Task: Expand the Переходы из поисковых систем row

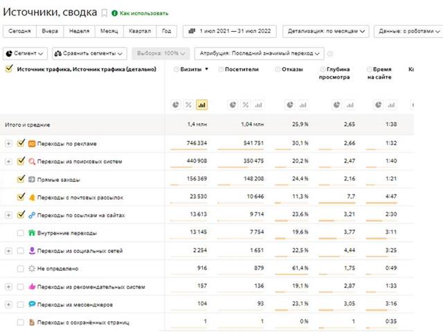Action: tap(8, 162)
